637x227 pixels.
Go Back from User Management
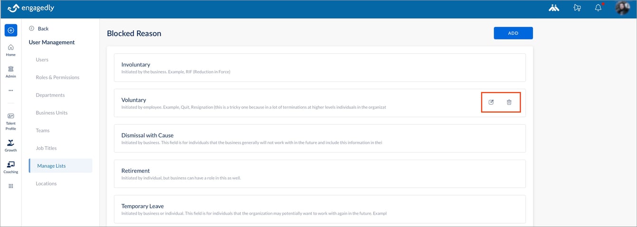pyautogui.click(x=39, y=28)
